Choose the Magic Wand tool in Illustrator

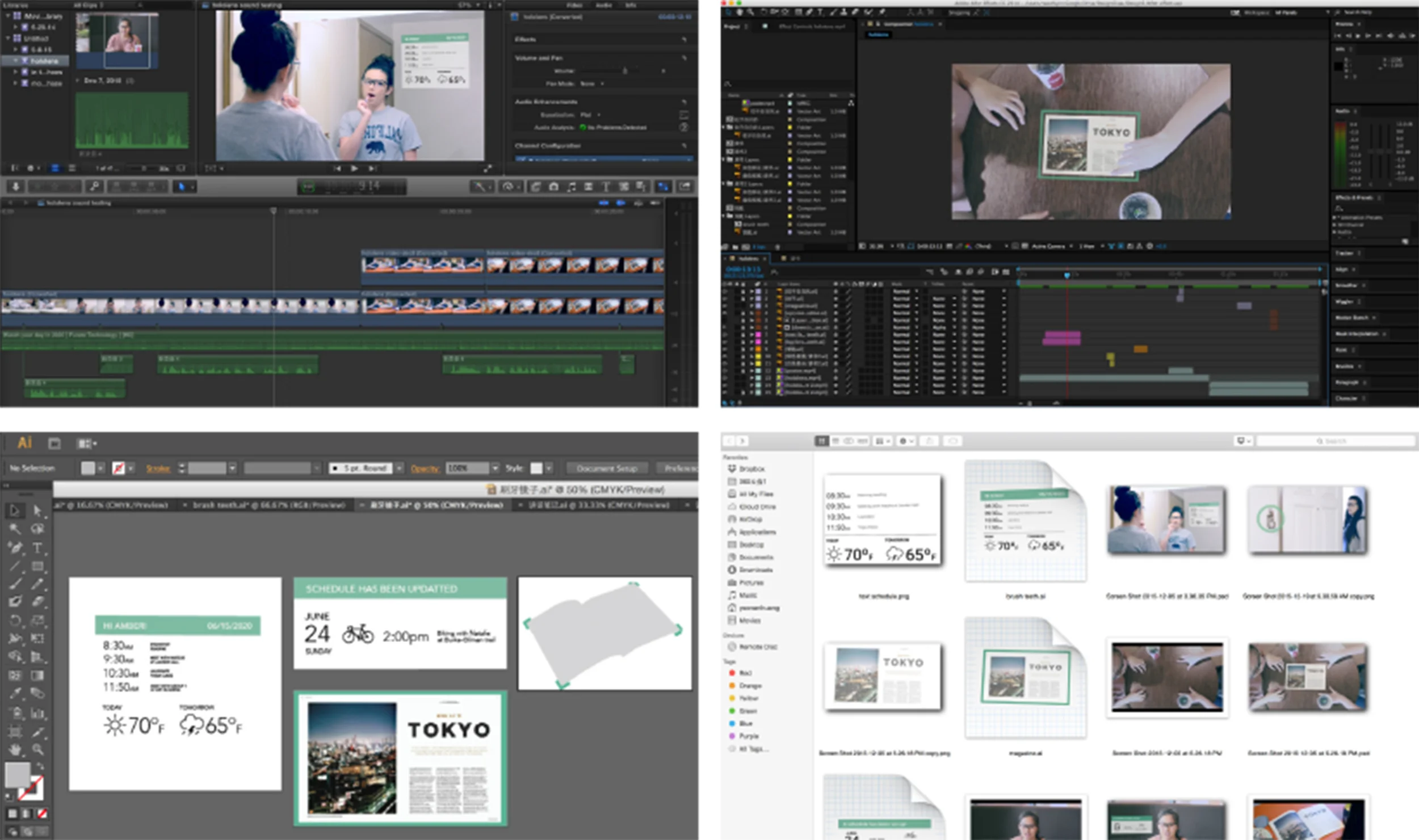[15, 529]
